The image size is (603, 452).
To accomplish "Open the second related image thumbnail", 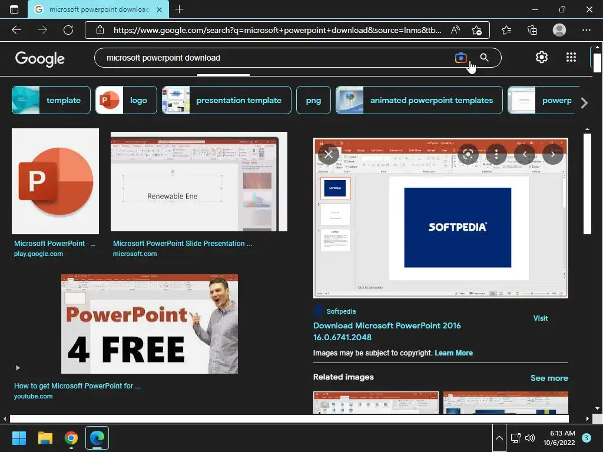I will pos(506,403).
